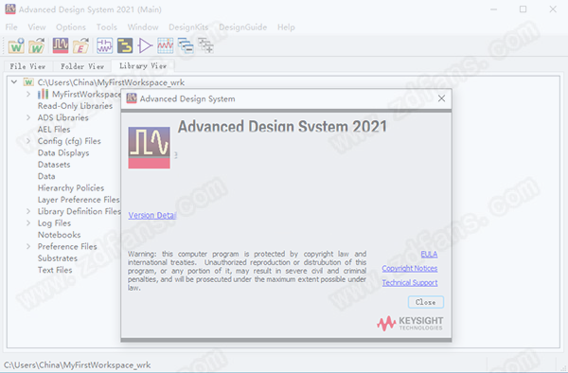568x373 pixels.
Task: Select Layer Preference Files in tree
Action: pos(79,200)
